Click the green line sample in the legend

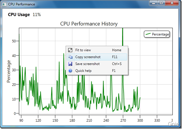pyautogui.click(x=148, y=34)
